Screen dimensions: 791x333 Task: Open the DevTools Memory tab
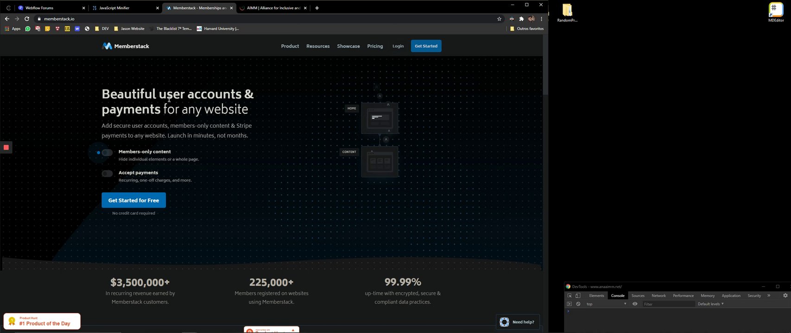pos(708,296)
